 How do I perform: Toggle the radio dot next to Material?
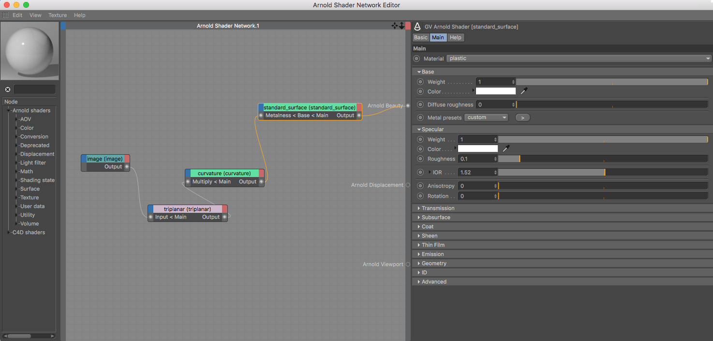(417, 59)
